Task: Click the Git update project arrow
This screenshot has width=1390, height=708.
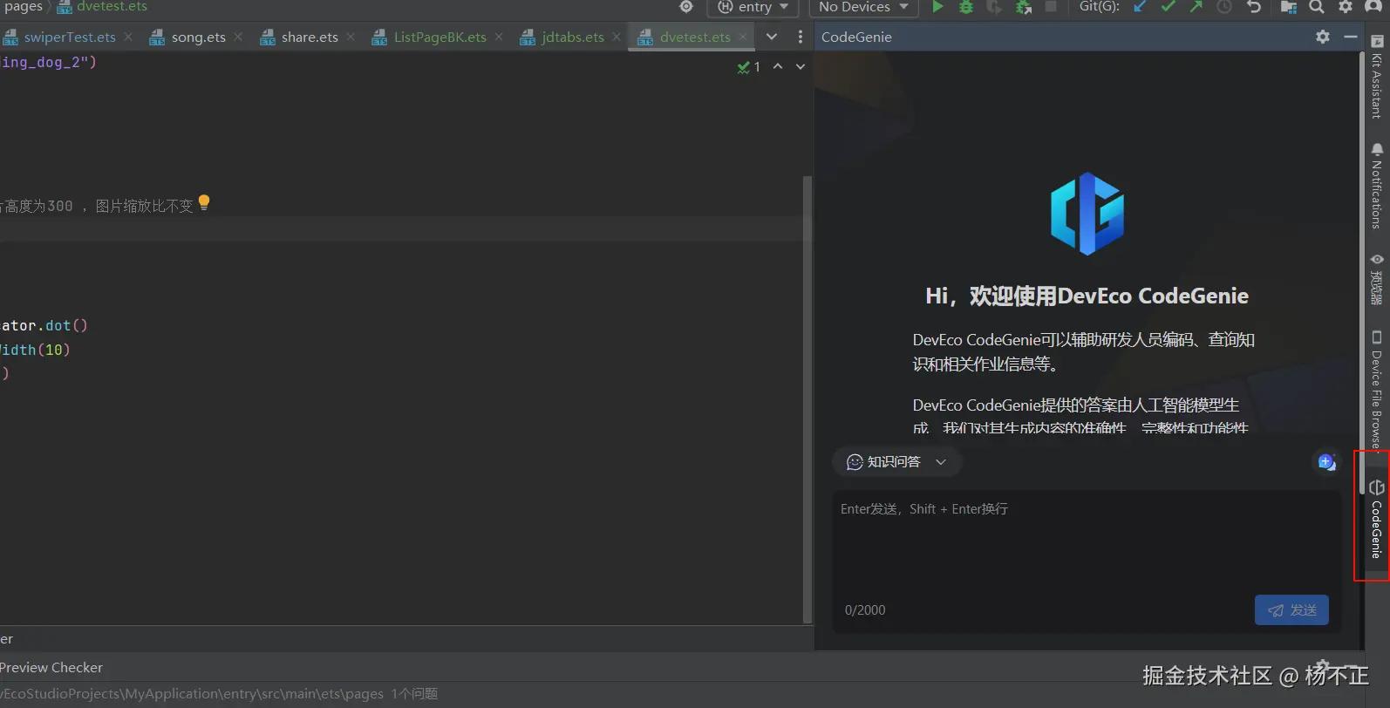Action: coord(1140,7)
